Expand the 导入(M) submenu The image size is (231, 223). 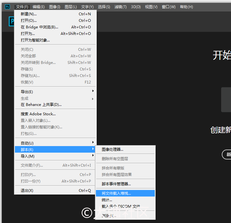click(x=56, y=156)
